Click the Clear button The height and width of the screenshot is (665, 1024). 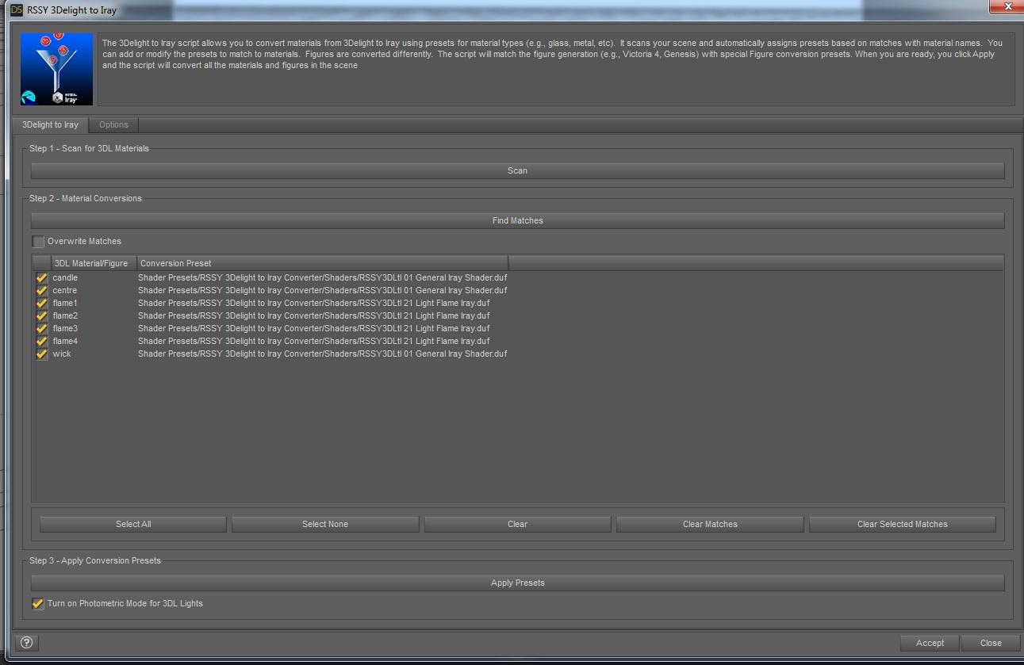point(518,524)
